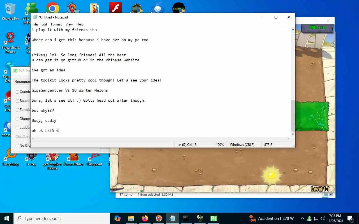Image resolution: width=359 pixels, height=224 pixels.
Task: Toggle the Conehead checkbox in PvZ Toolkit
Action: click(x=17, y=92)
